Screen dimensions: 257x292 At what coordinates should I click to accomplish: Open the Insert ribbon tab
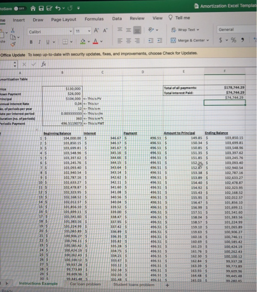tap(19, 20)
